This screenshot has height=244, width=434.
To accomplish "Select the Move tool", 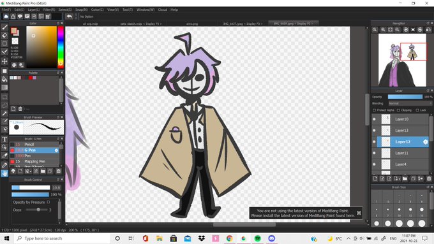I will point(4,61).
